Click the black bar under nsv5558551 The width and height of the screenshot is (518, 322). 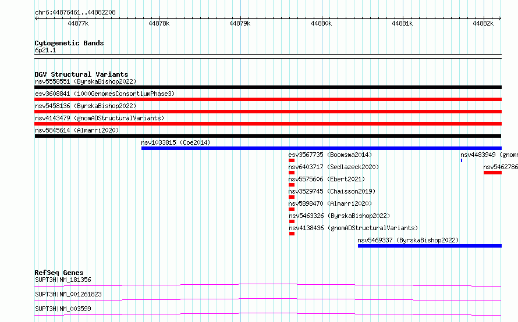point(268,87)
